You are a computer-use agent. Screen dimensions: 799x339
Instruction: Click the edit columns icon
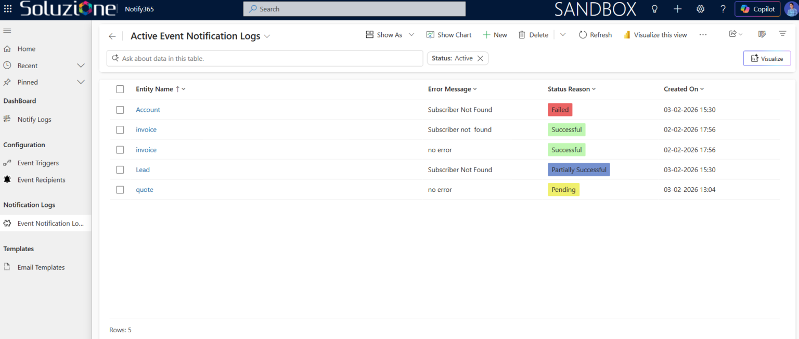[x=762, y=34]
